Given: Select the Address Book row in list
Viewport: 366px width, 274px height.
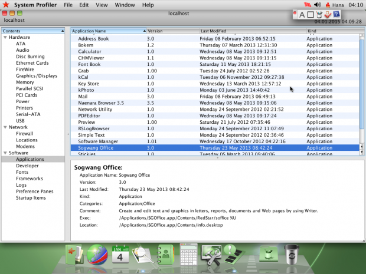Looking at the screenshot, I should tap(215, 39).
